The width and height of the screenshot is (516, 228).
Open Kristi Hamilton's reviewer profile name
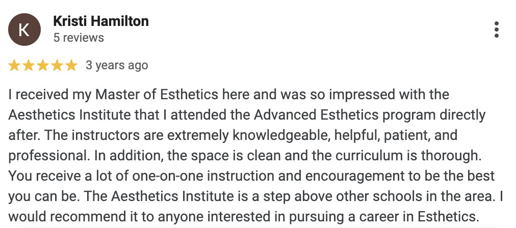click(x=100, y=21)
